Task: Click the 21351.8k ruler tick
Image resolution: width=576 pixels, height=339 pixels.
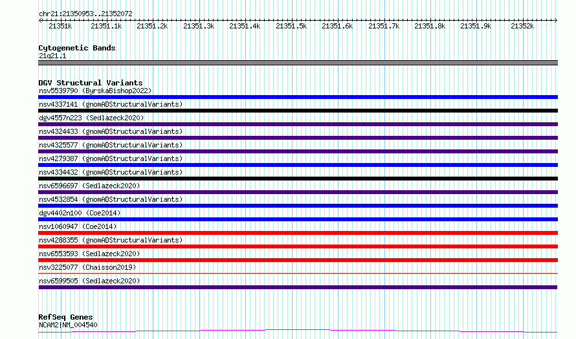Action: tap(430, 26)
